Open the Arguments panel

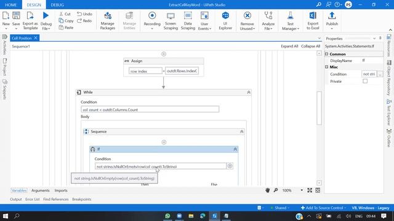[40, 190]
